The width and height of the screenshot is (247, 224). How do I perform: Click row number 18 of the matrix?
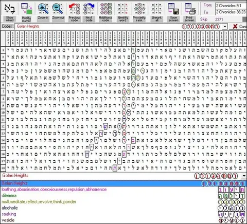(x=3, y=168)
